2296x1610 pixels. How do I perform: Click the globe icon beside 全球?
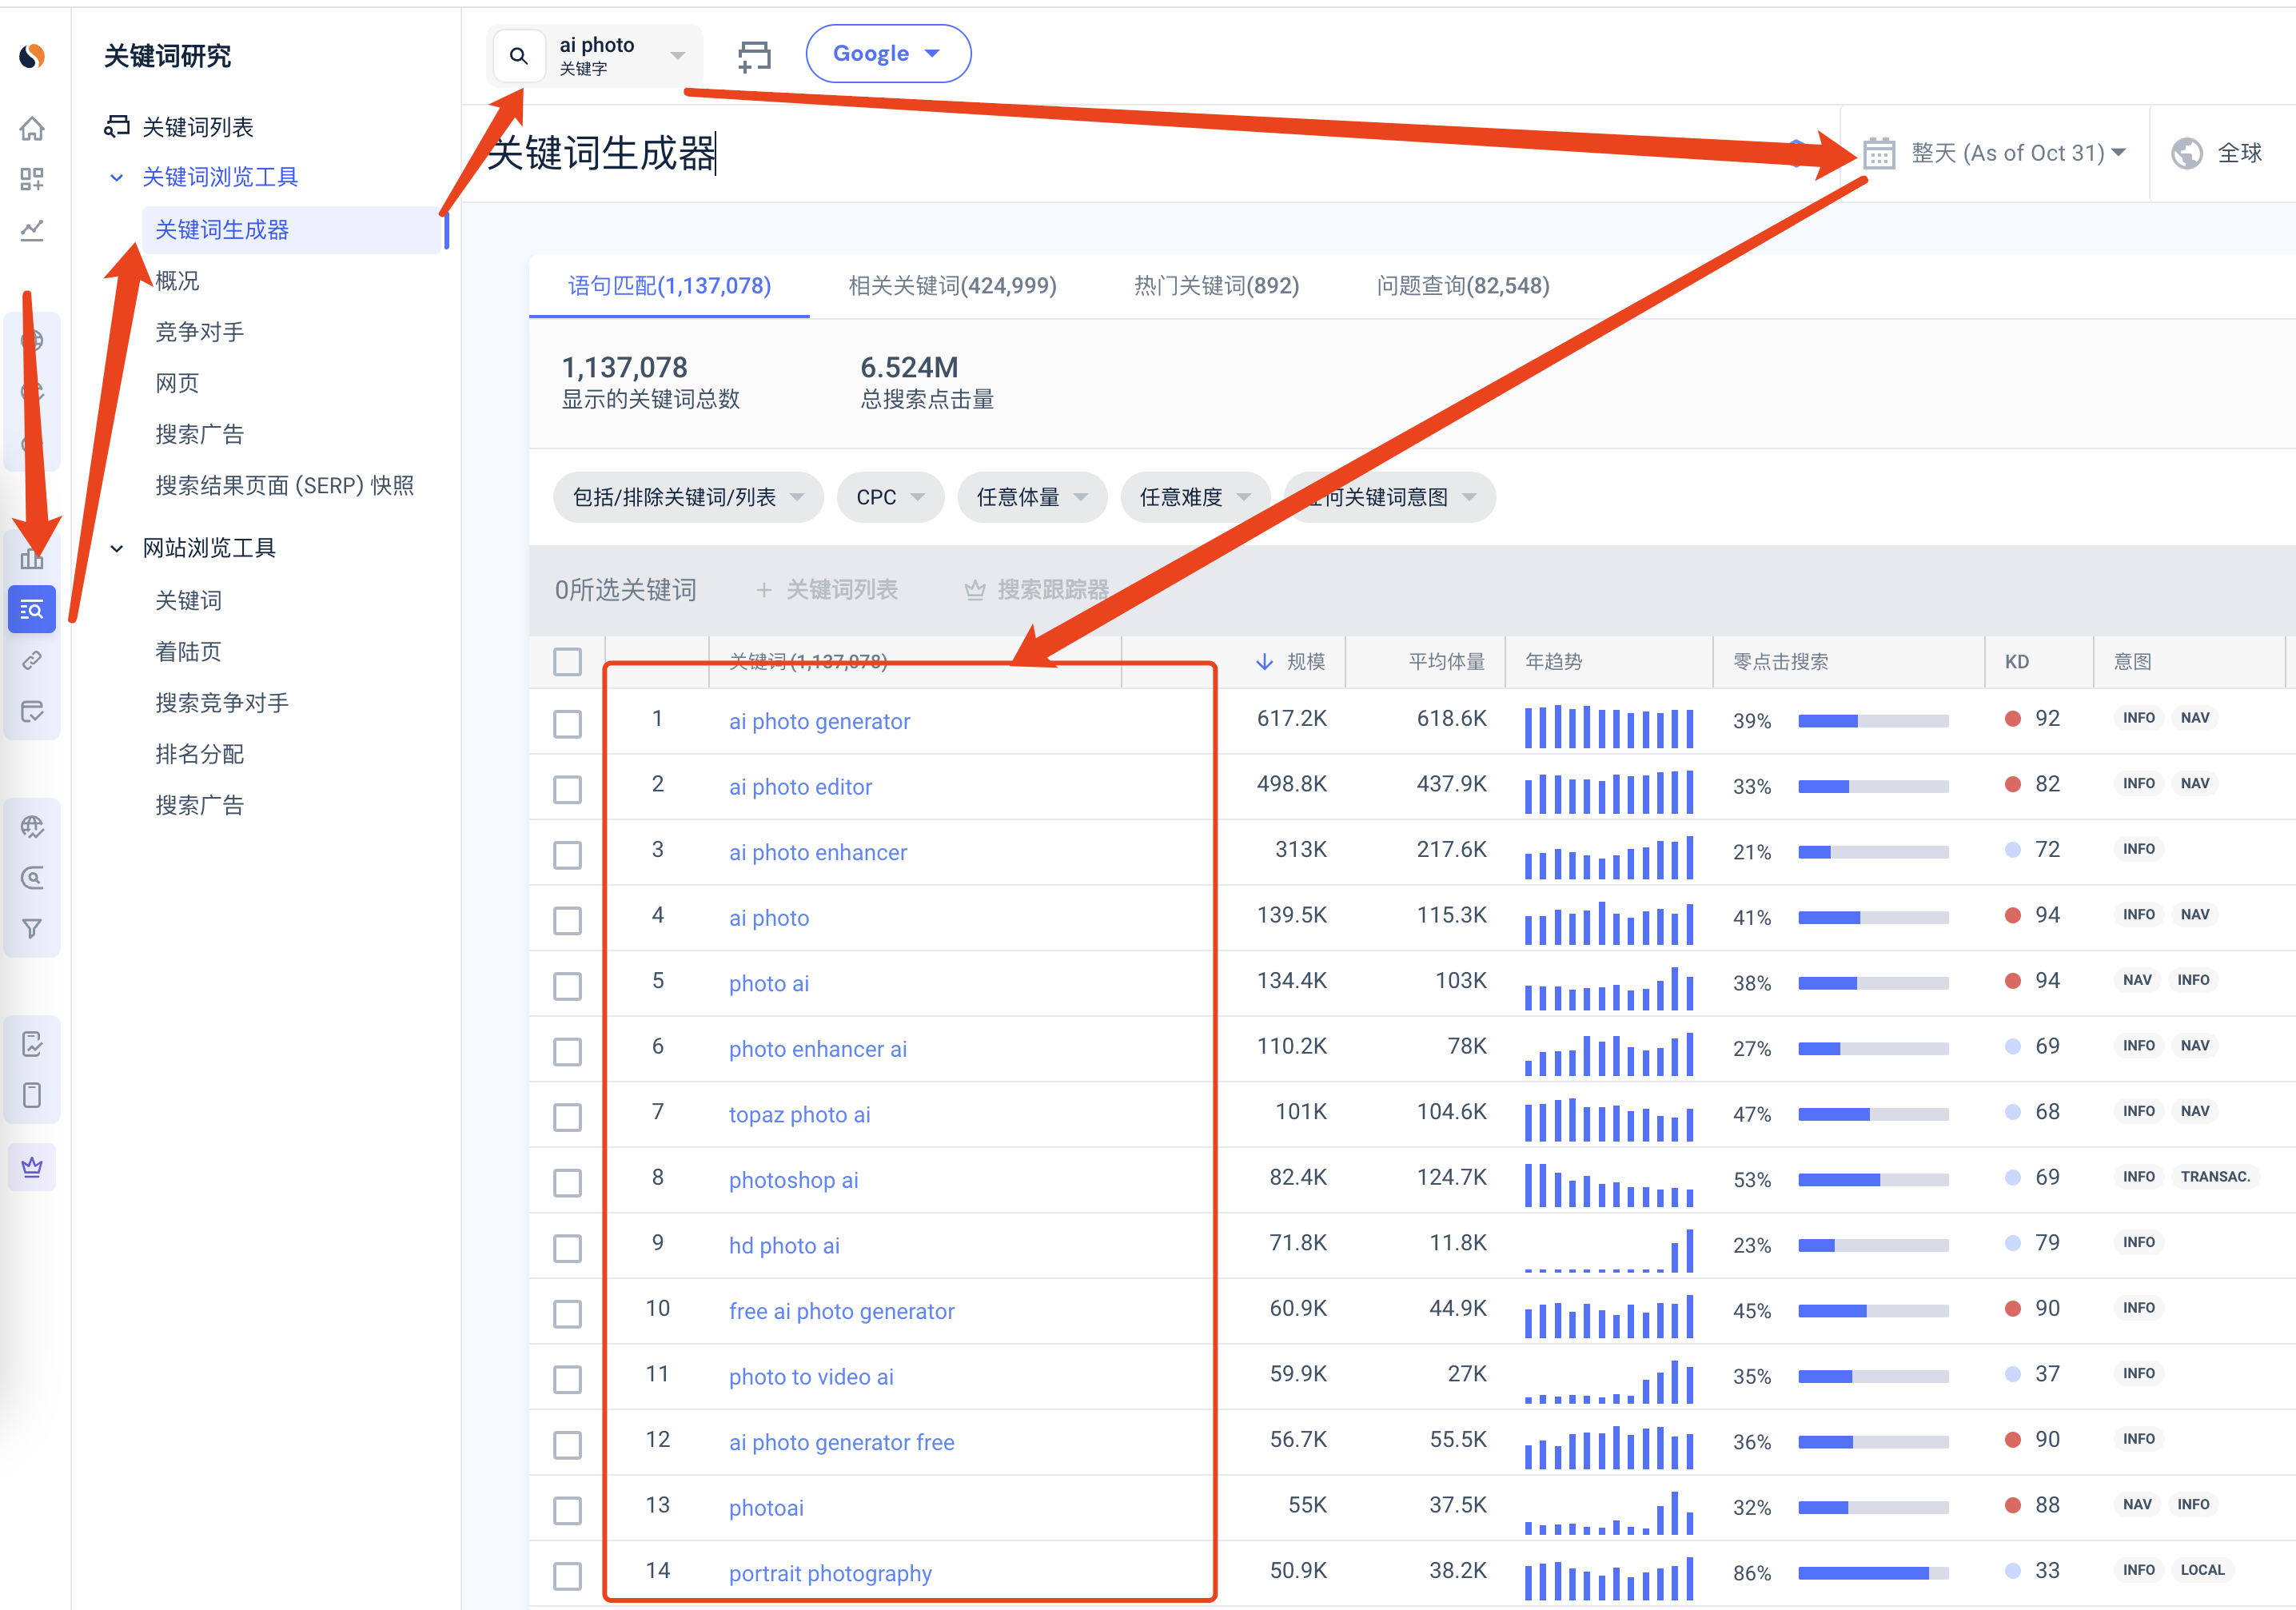(x=2187, y=153)
